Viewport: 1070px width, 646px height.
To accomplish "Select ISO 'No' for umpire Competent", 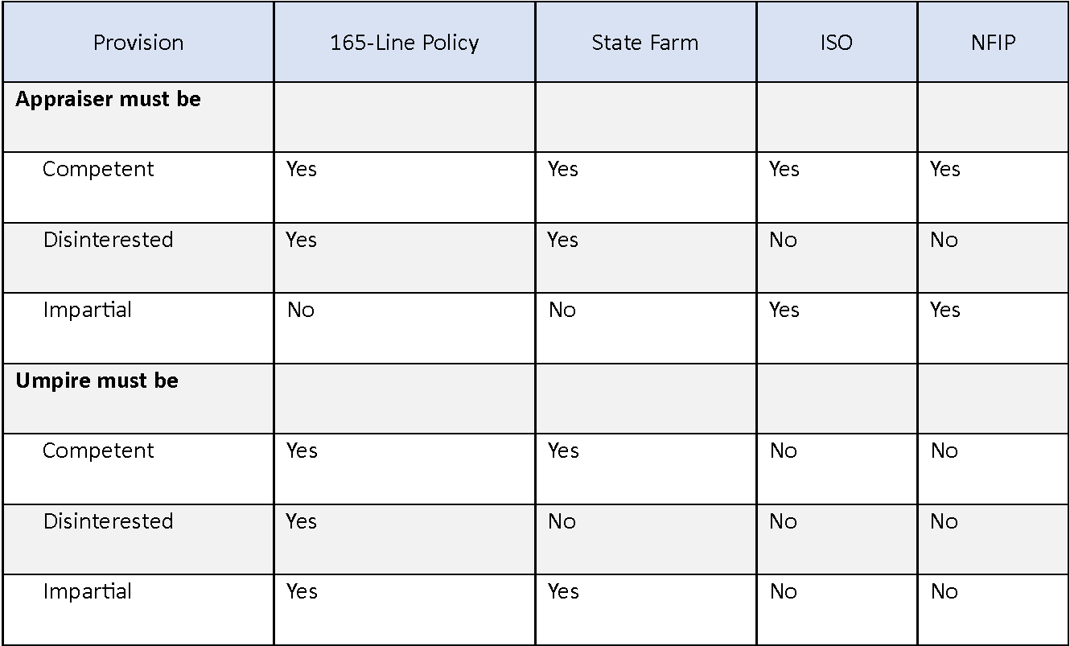I will click(x=783, y=451).
